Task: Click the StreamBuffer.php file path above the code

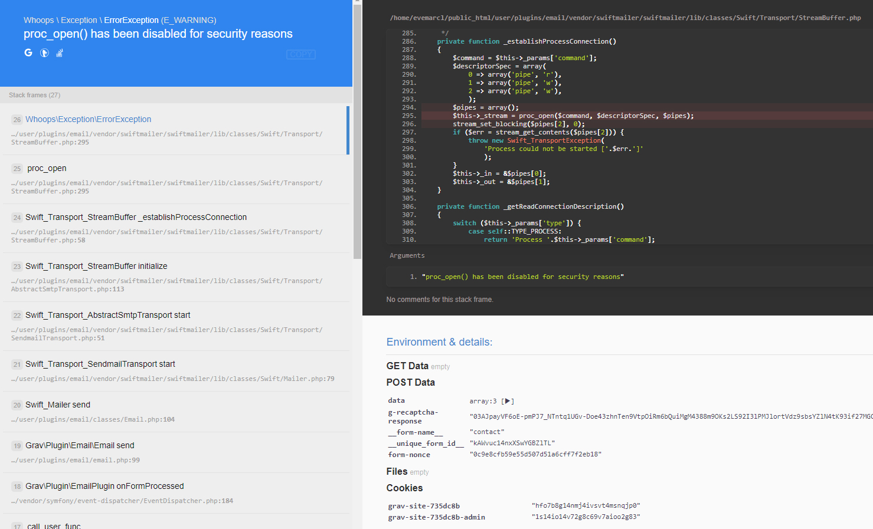Action: (625, 18)
